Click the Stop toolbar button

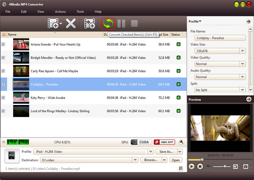coord(134,24)
